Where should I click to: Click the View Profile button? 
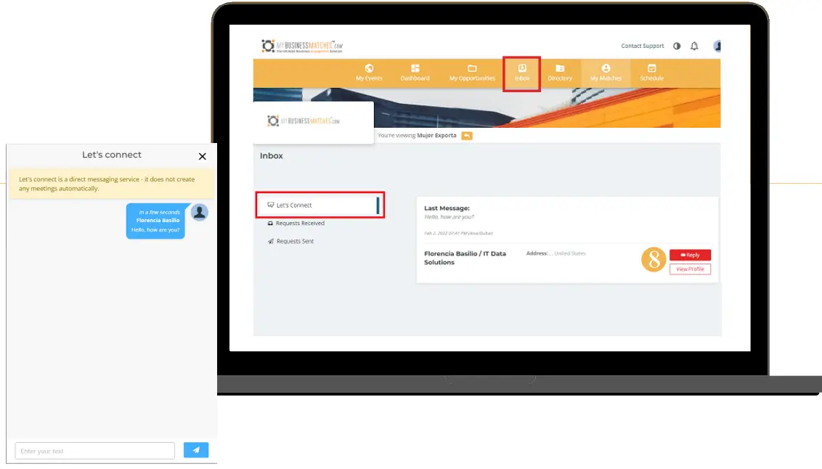point(690,269)
